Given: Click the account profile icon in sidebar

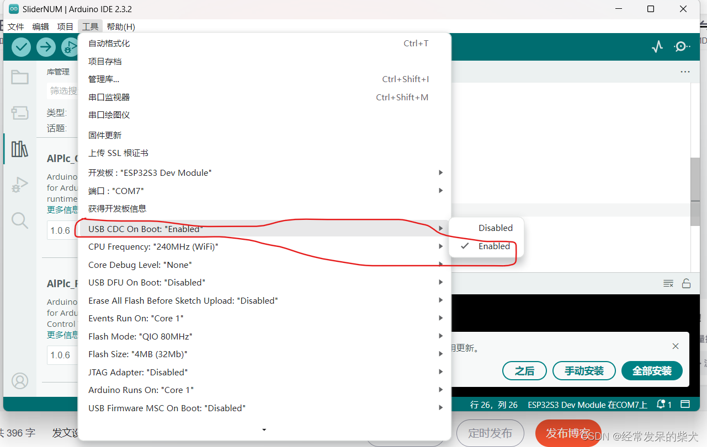Looking at the screenshot, I should point(20,381).
